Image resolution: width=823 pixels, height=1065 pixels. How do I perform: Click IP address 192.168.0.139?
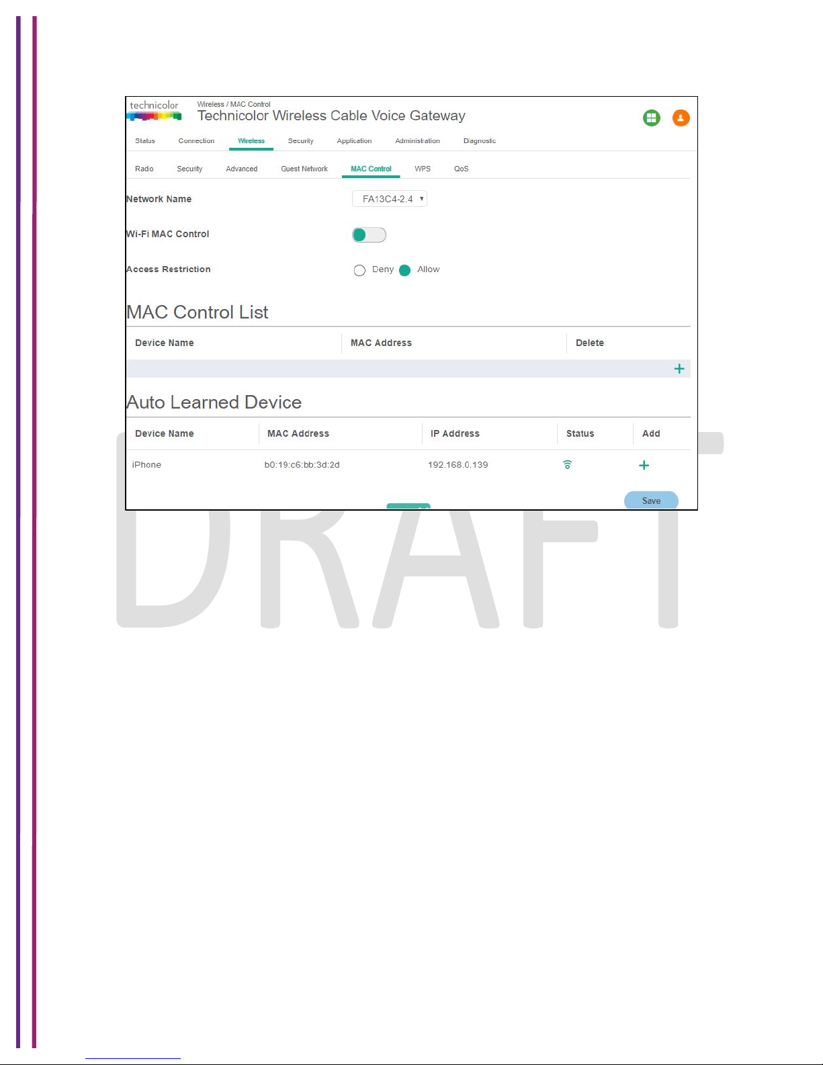458,465
